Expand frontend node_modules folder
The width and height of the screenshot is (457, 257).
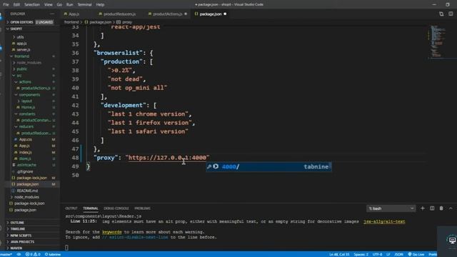click(x=29, y=63)
